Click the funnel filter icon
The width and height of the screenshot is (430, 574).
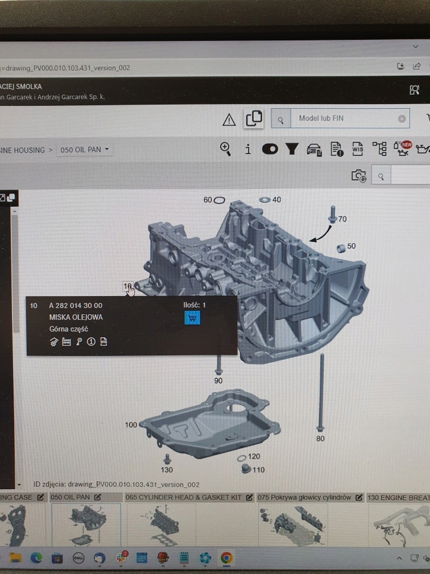coord(292,149)
